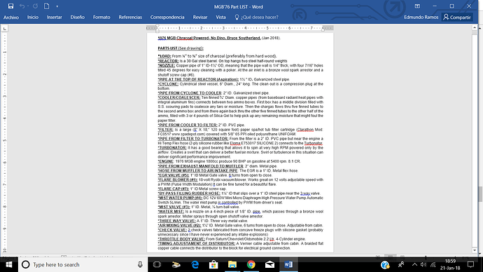This screenshot has width=483, height=272.
Task: Click the Word icon in taskbar
Action: 288,264
